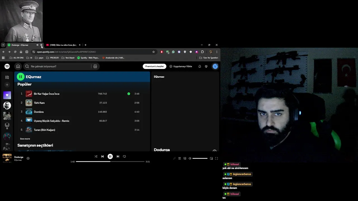Create a new playlist with plus icon
358x201 pixels.
click(7, 85)
